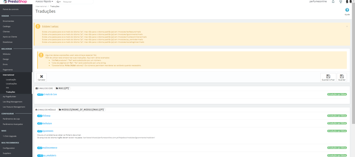This screenshot has width=355, height=157.
Task: Click the PrestaShop logo
Action: pyautogui.click(x=15, y=2)
